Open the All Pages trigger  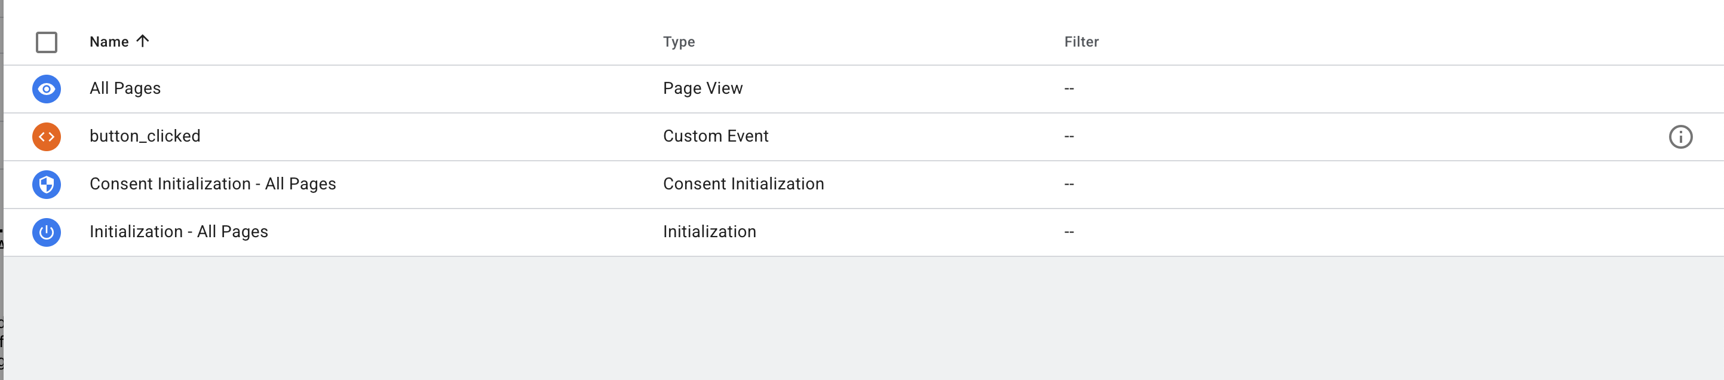click(x=125, y=88)
